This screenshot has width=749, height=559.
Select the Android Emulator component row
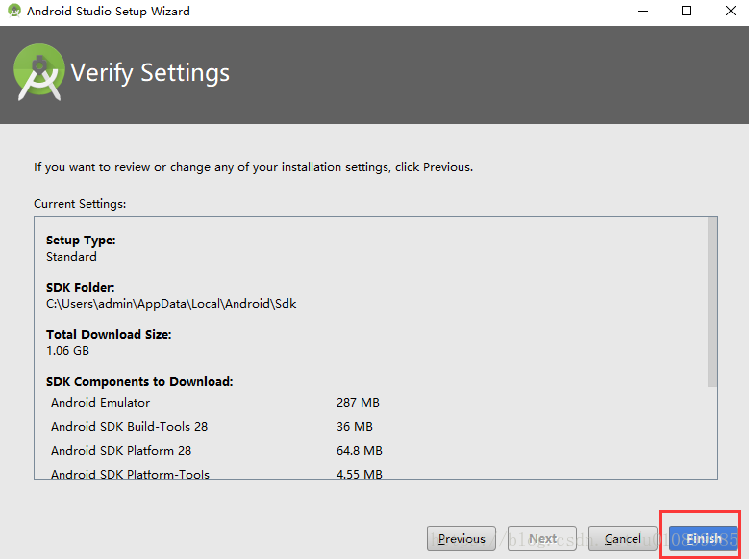pos(215,403)
